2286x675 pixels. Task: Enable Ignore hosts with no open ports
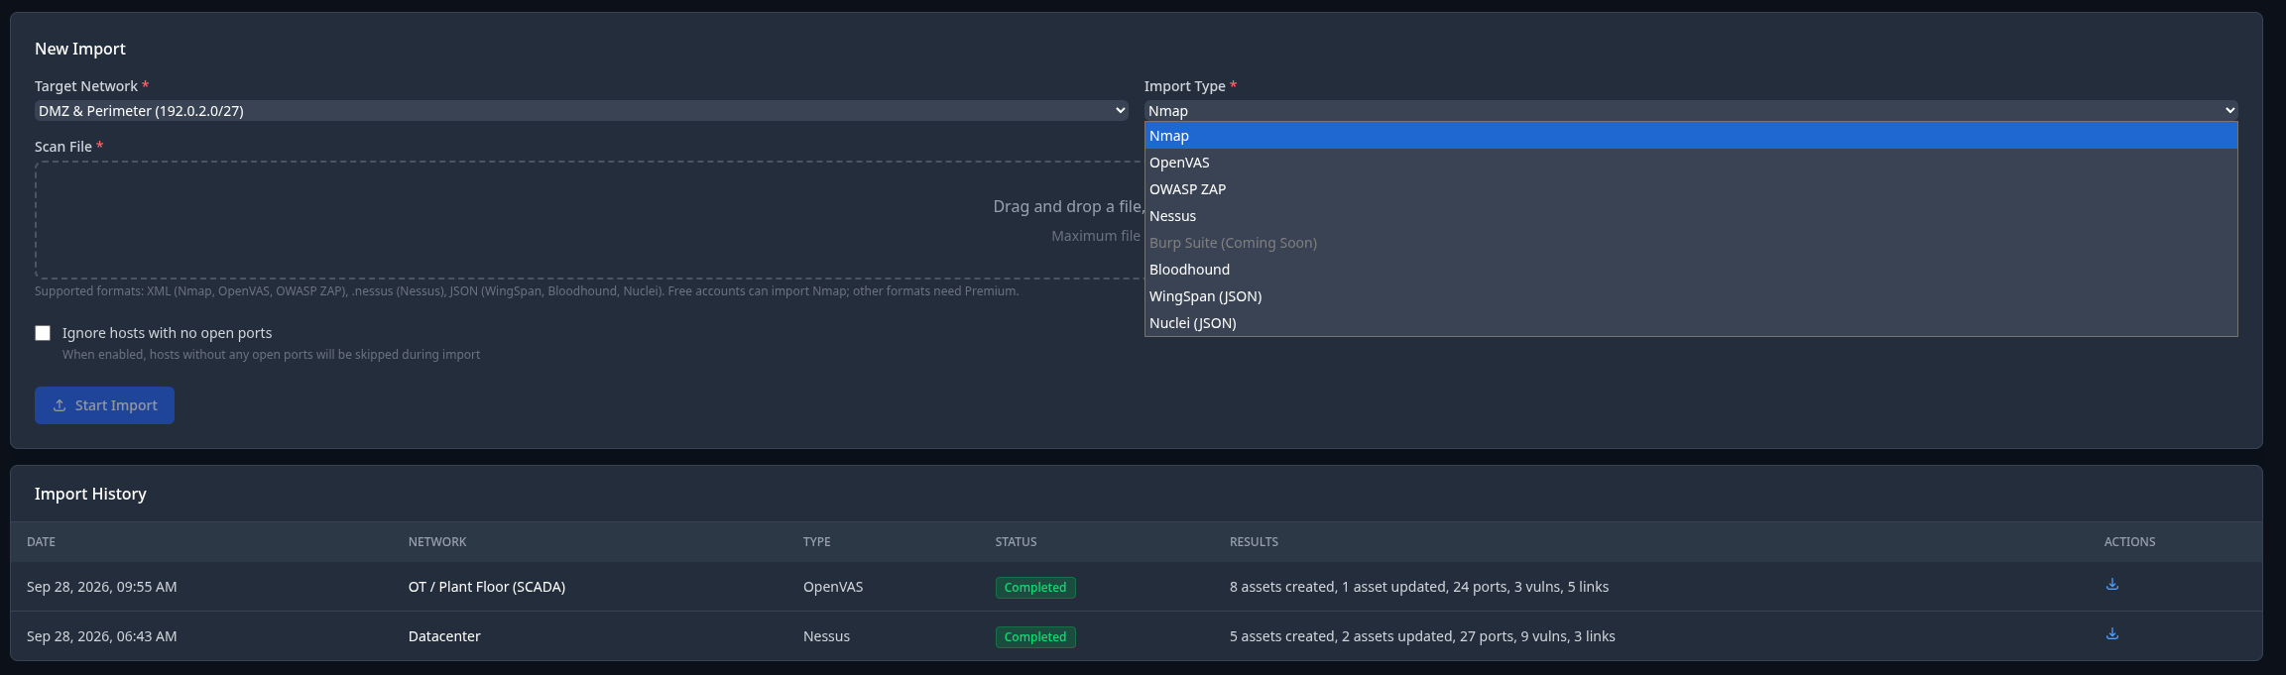click(43, 333)
